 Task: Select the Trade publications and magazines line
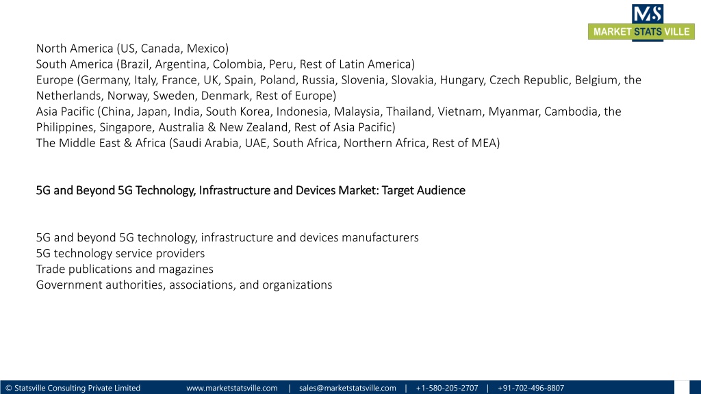tap(125, 269)
